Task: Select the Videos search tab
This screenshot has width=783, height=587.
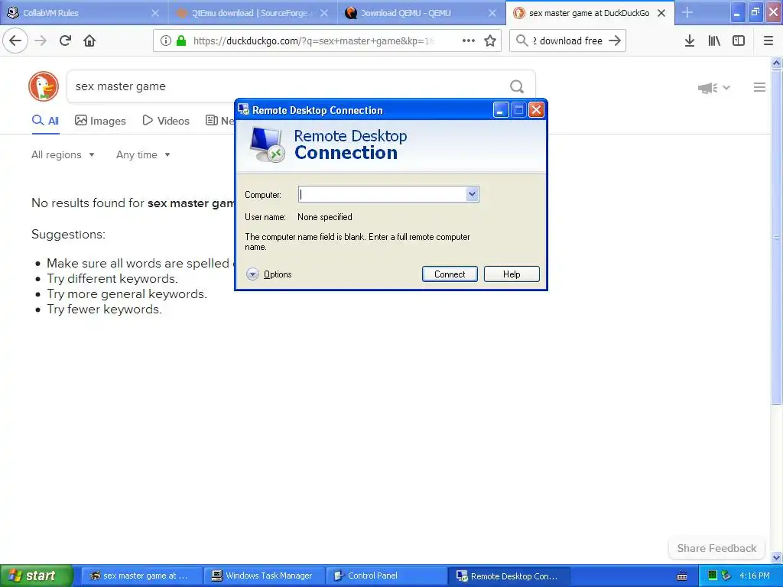Action: coord(166,121)
